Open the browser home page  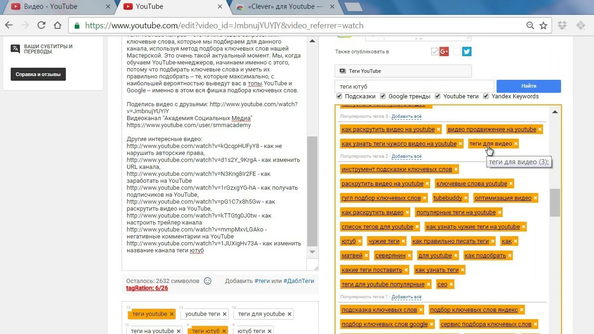[x=57, y=26]
